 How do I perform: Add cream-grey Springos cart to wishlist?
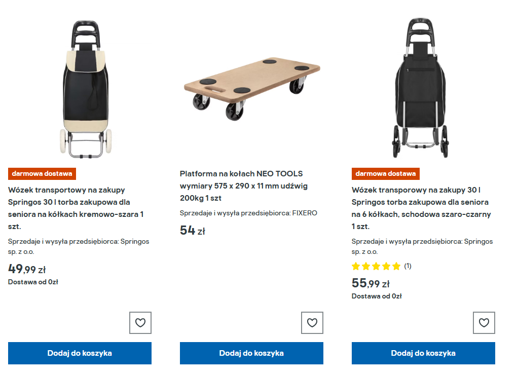[x=140, y=323]
